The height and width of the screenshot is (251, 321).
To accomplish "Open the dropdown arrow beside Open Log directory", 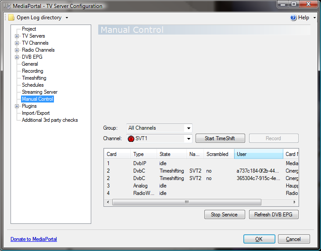I will (67, 18).
